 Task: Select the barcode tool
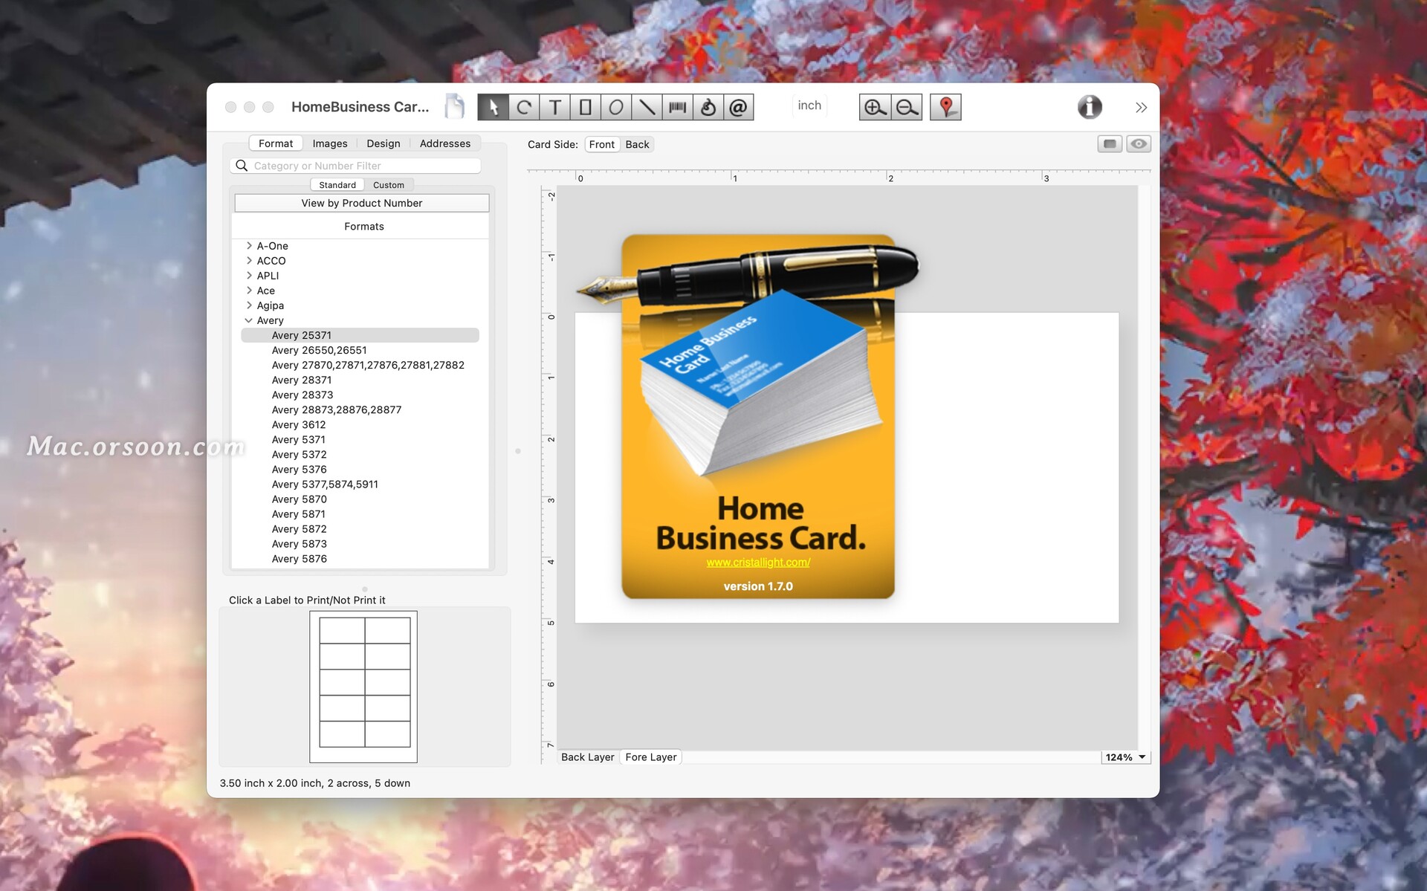(x=677, y=107)
